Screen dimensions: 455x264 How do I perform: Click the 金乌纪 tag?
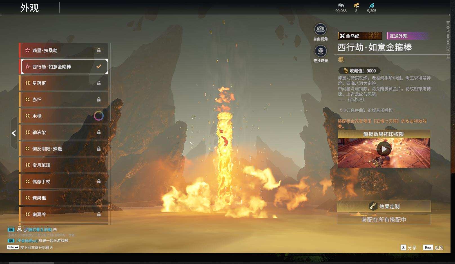click(x=360, y=36)
